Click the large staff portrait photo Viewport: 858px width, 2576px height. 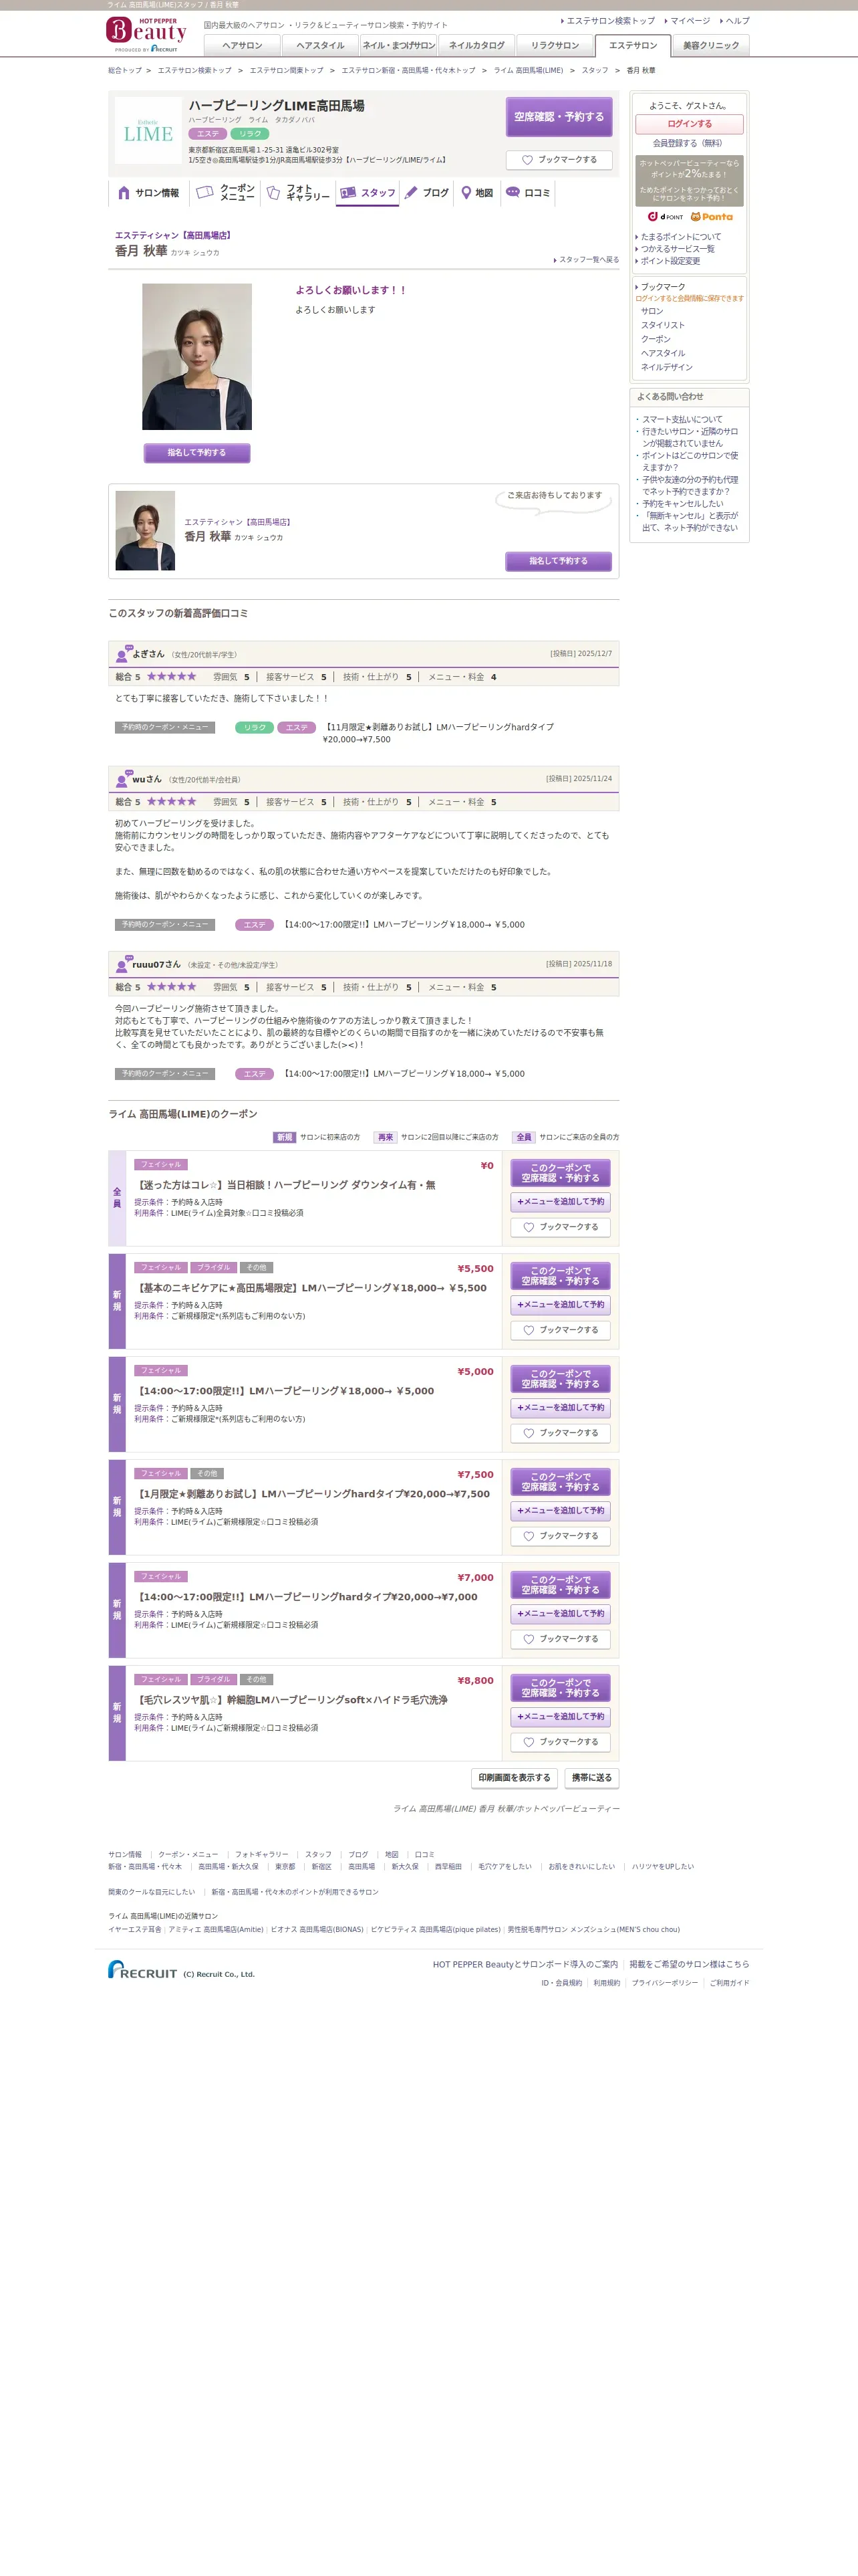[x=196, y=357]
